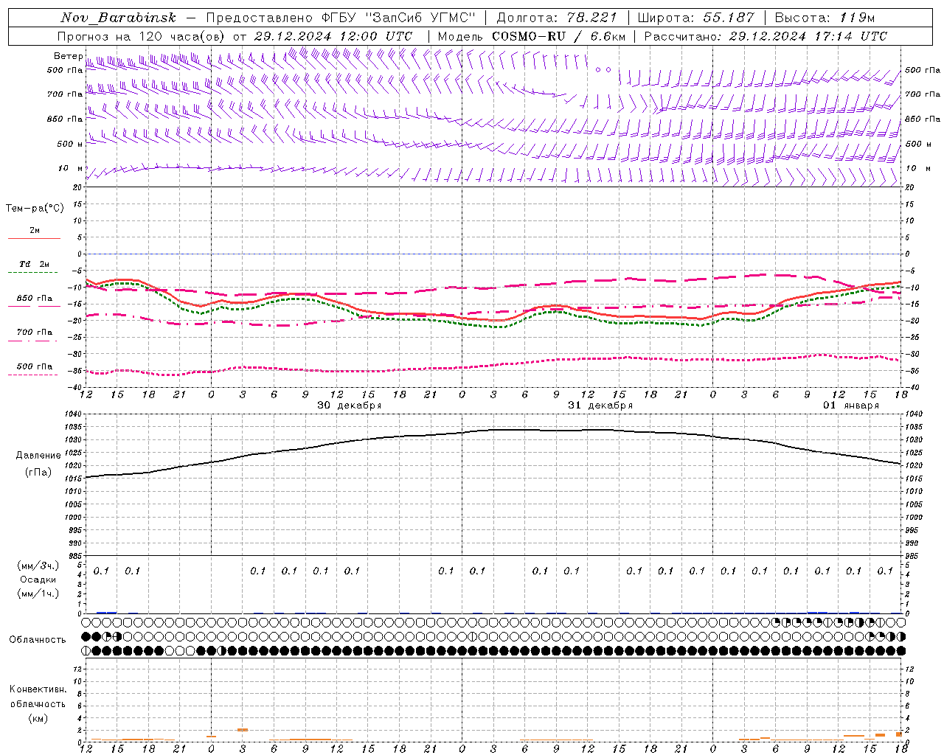Image resolution: width=944 pixels, height=755 pixels.
Task: Click the Осадки label
Action: click(38, 580)
